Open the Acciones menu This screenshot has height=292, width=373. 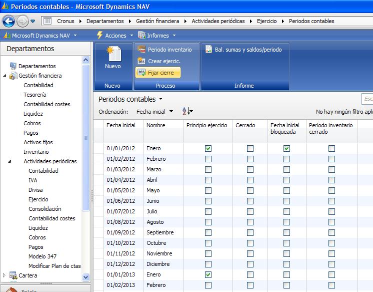pos(115,36)
